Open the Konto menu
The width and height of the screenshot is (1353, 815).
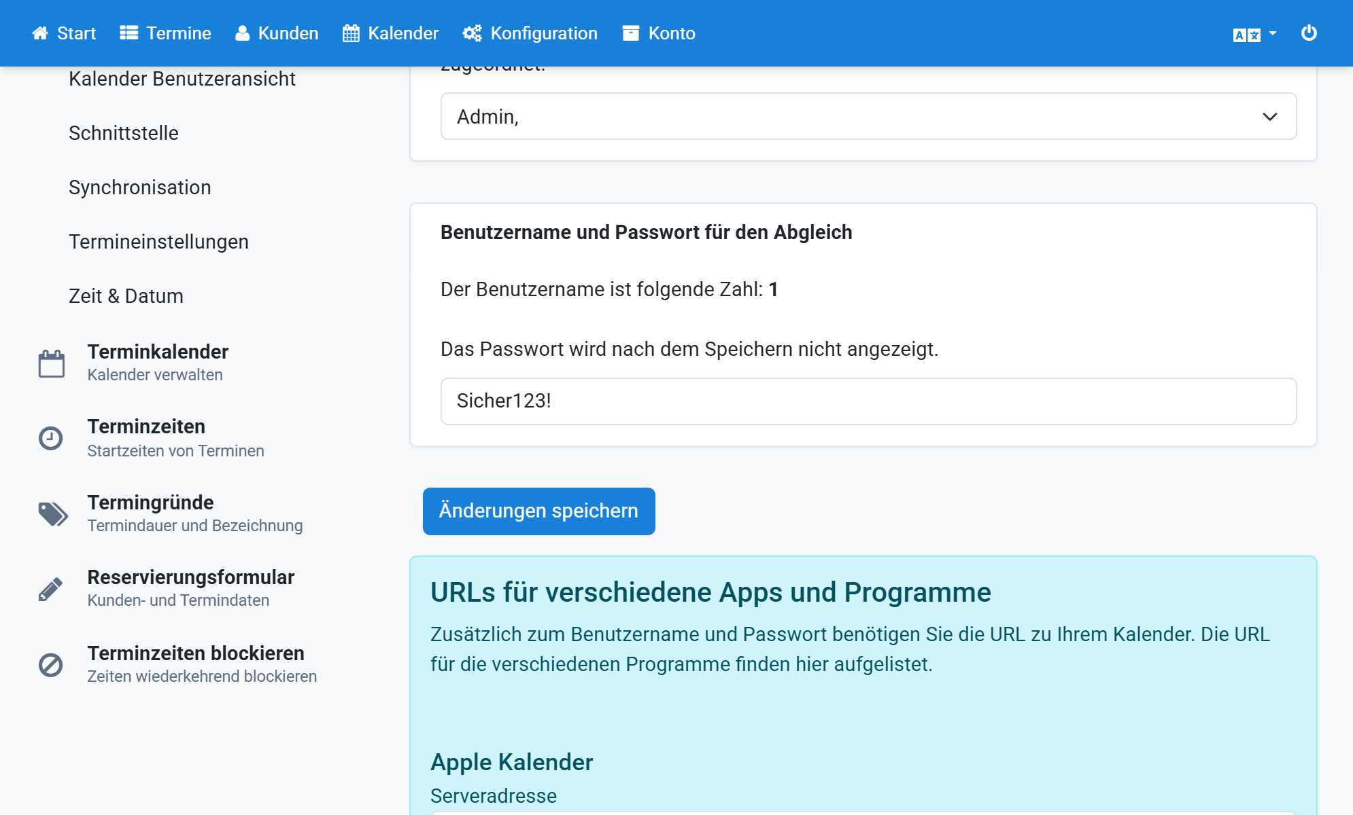click(659, 33)
